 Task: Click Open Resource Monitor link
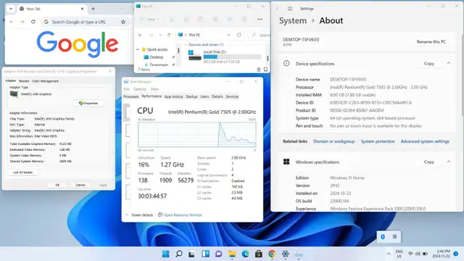pyautogui.click(x=183, y=215)
